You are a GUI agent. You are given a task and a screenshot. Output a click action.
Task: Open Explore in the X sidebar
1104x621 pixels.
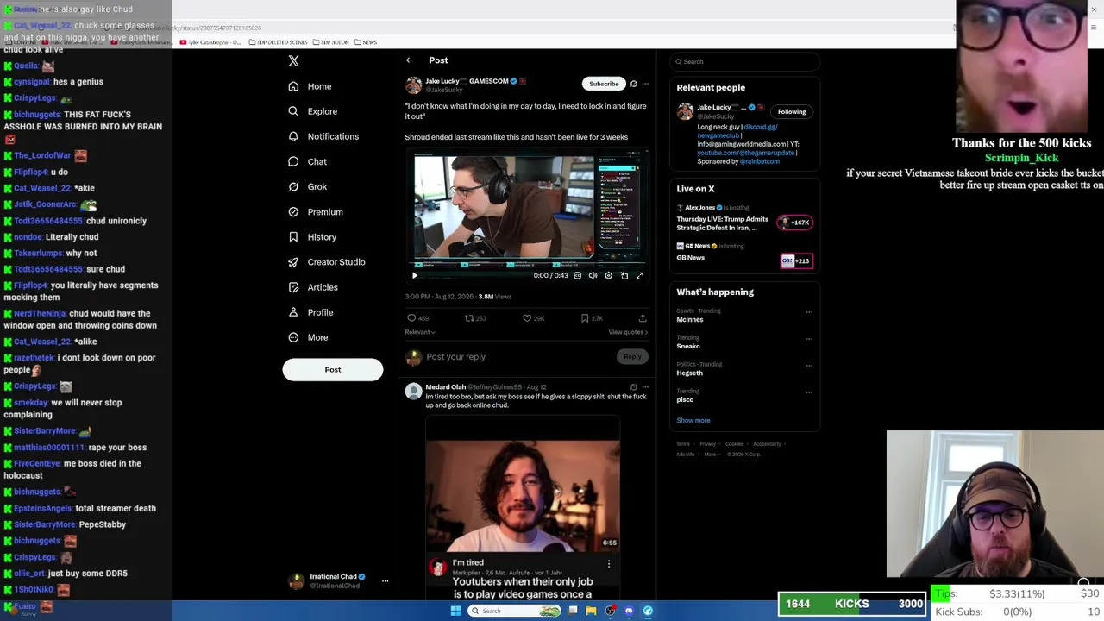point(312,111)
